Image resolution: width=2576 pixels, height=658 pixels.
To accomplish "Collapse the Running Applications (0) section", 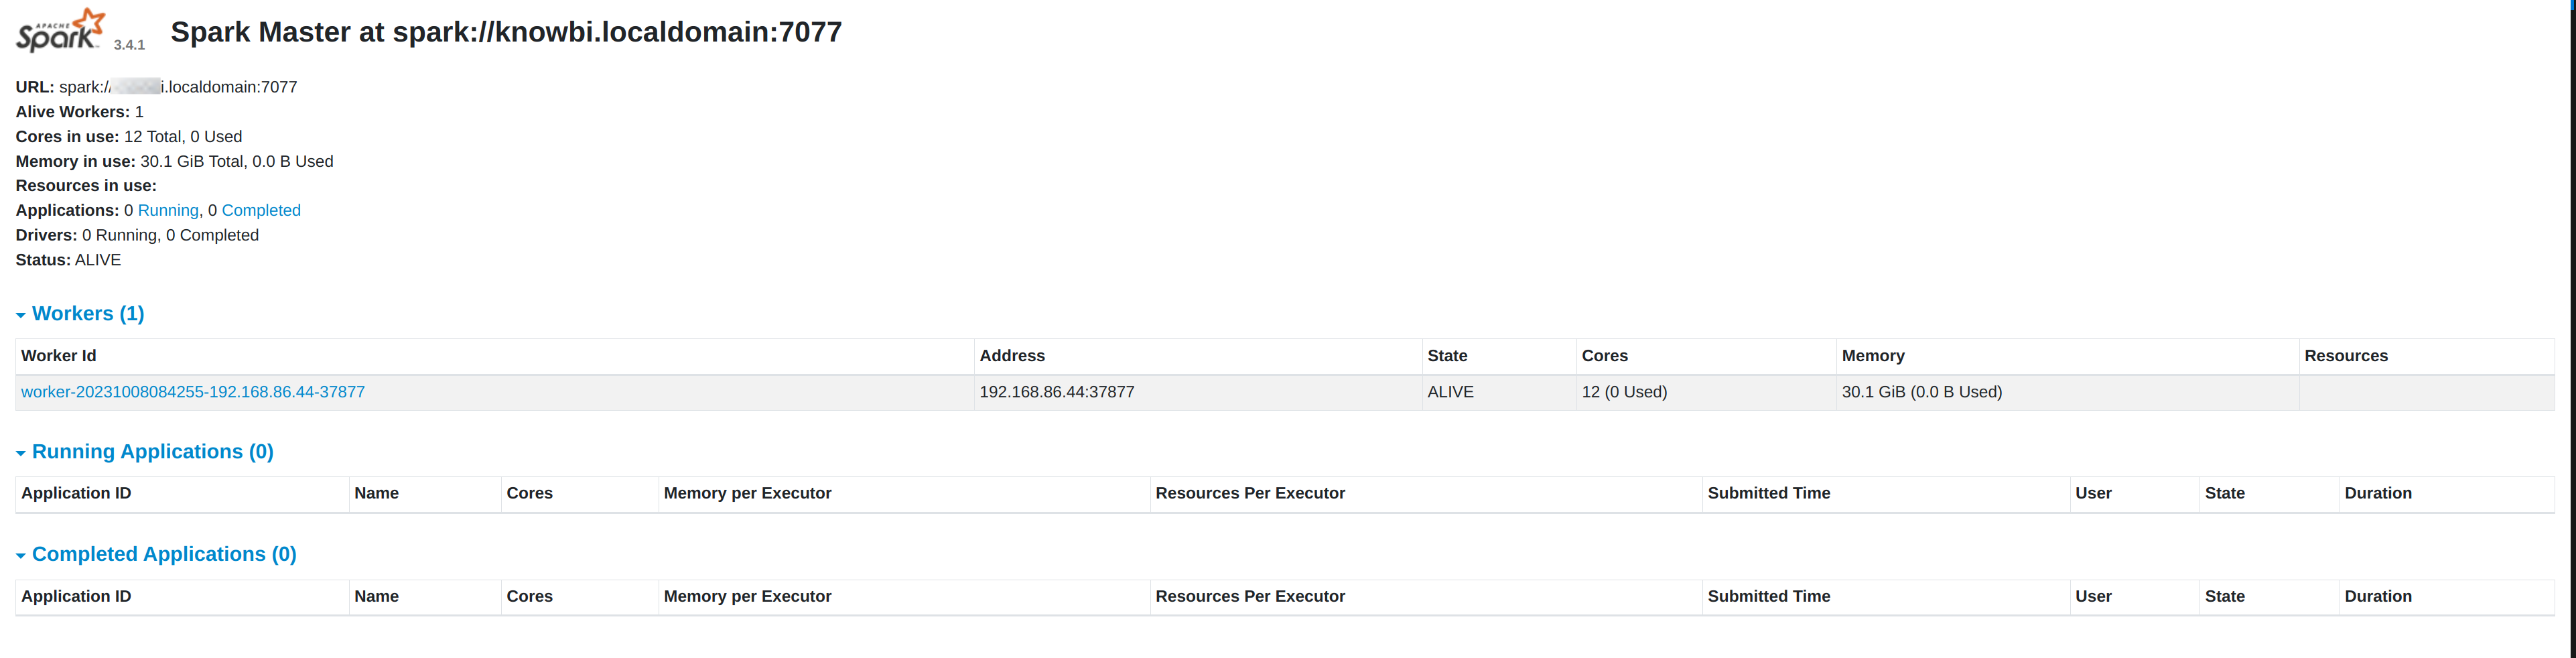I will (x=152, y=452).
